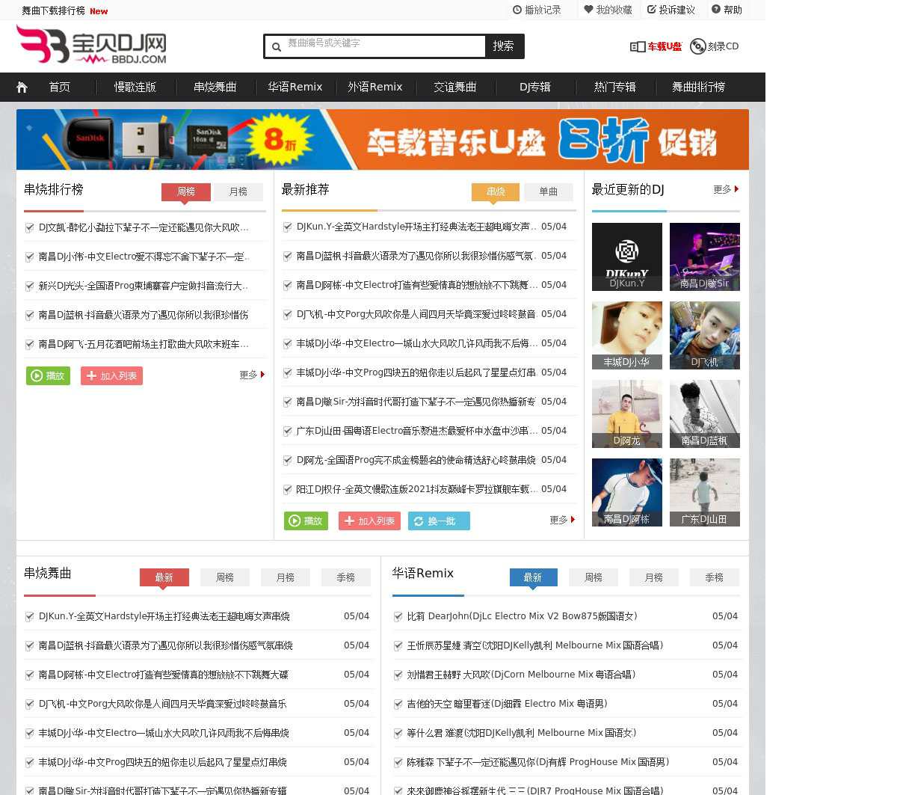Open 播放记录 play history

[536, 10]
